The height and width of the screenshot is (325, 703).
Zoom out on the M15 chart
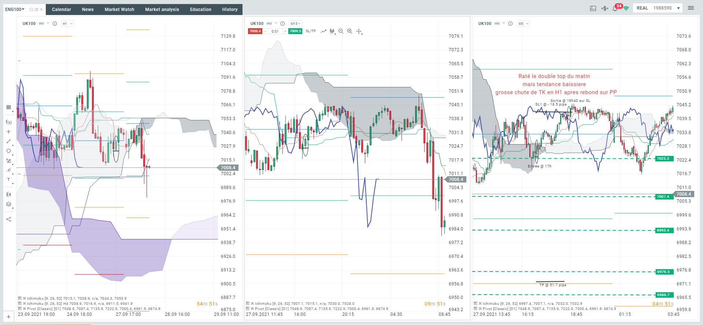point(341,31)
